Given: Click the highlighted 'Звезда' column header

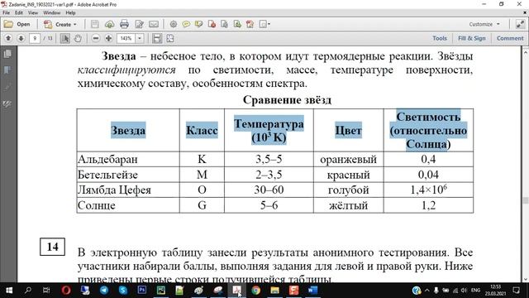Looking at the screenshot, I should (128, 131).
